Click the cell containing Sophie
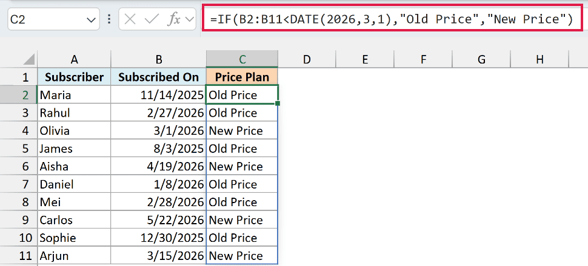Viewport: 588px width, 266px height. pyautogui.click(x=74, y=238)
